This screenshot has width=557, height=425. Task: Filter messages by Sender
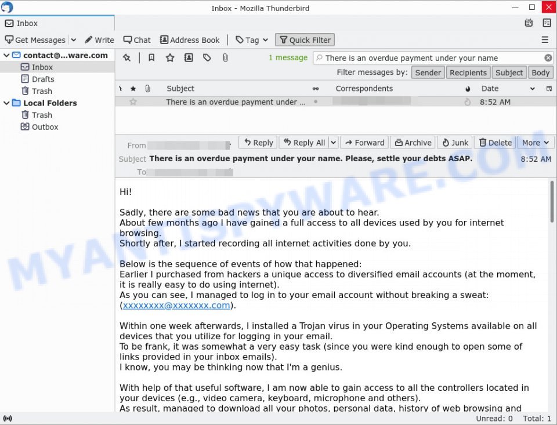coord(428,72)
